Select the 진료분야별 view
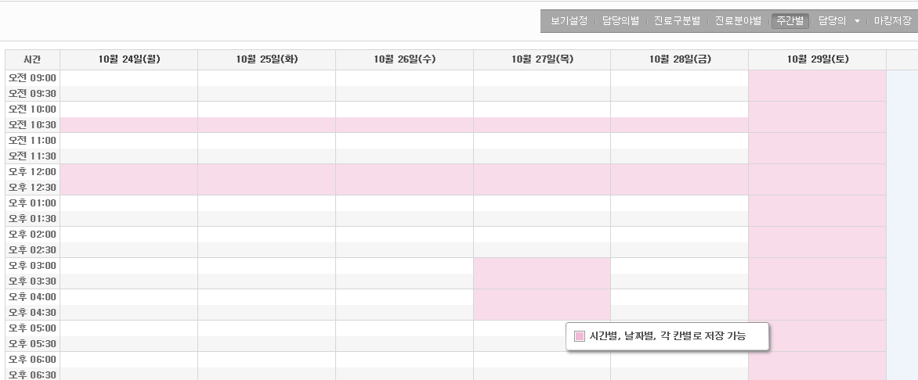This screenshot has height=380, width=918. [x=738, y=21]
